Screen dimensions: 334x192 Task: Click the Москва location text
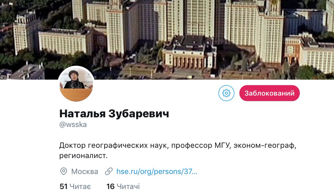pos(85,171)
